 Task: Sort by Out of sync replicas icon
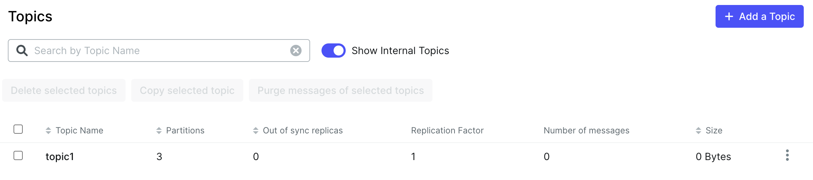coord(255,131)
